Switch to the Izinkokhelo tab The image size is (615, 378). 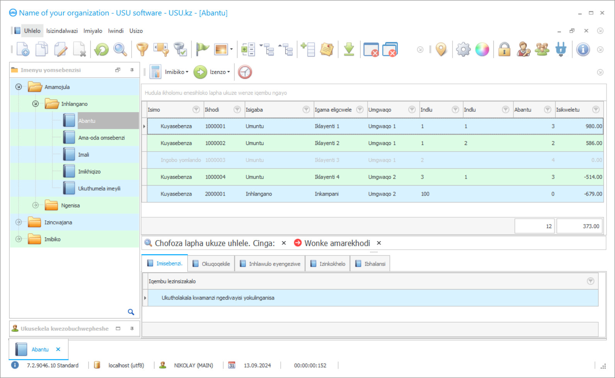point(328,264)
